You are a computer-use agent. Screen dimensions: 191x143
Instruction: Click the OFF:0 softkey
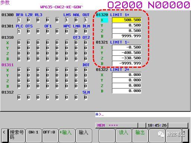tap(50, 136)
